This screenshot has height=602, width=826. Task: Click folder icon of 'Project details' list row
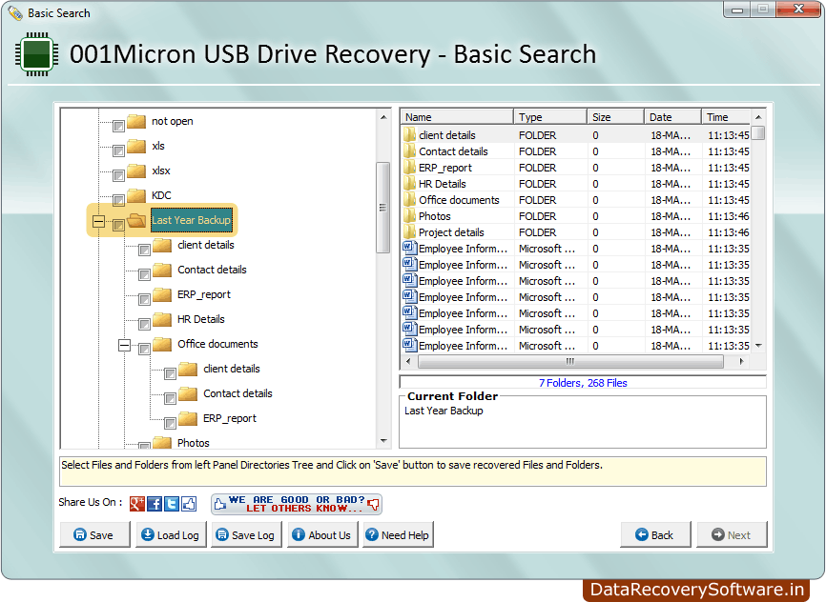click(410, 232)
